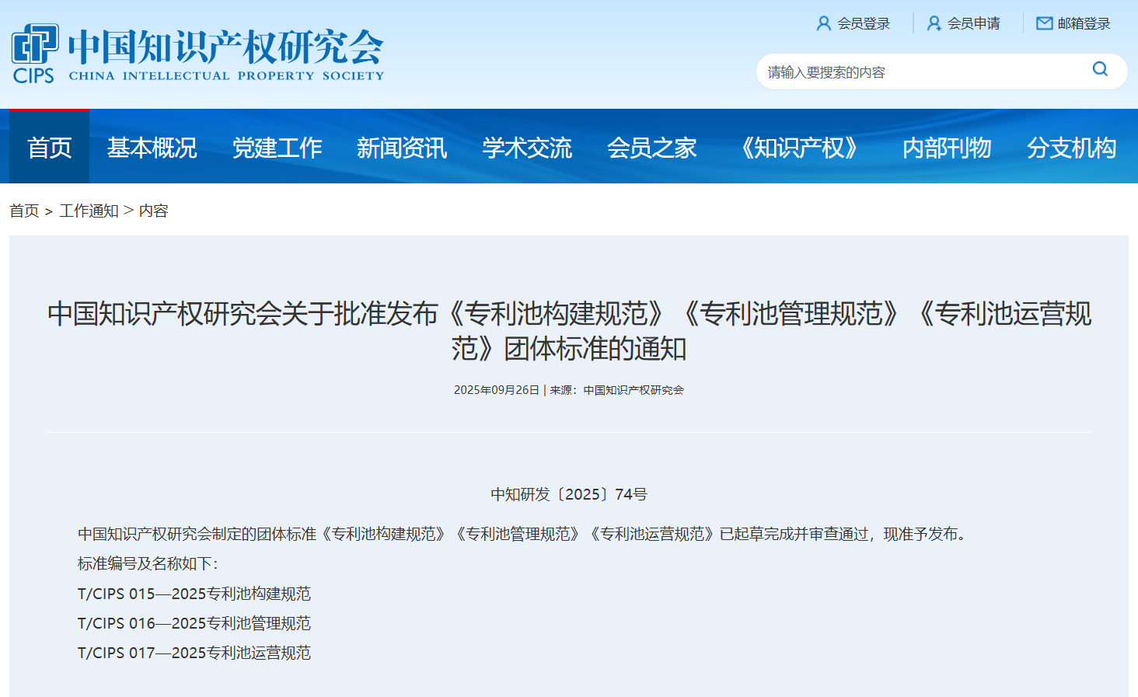1138x697 pixels.
Task: Click the 会员登录 person icon
Action: [x=823, y=24]
